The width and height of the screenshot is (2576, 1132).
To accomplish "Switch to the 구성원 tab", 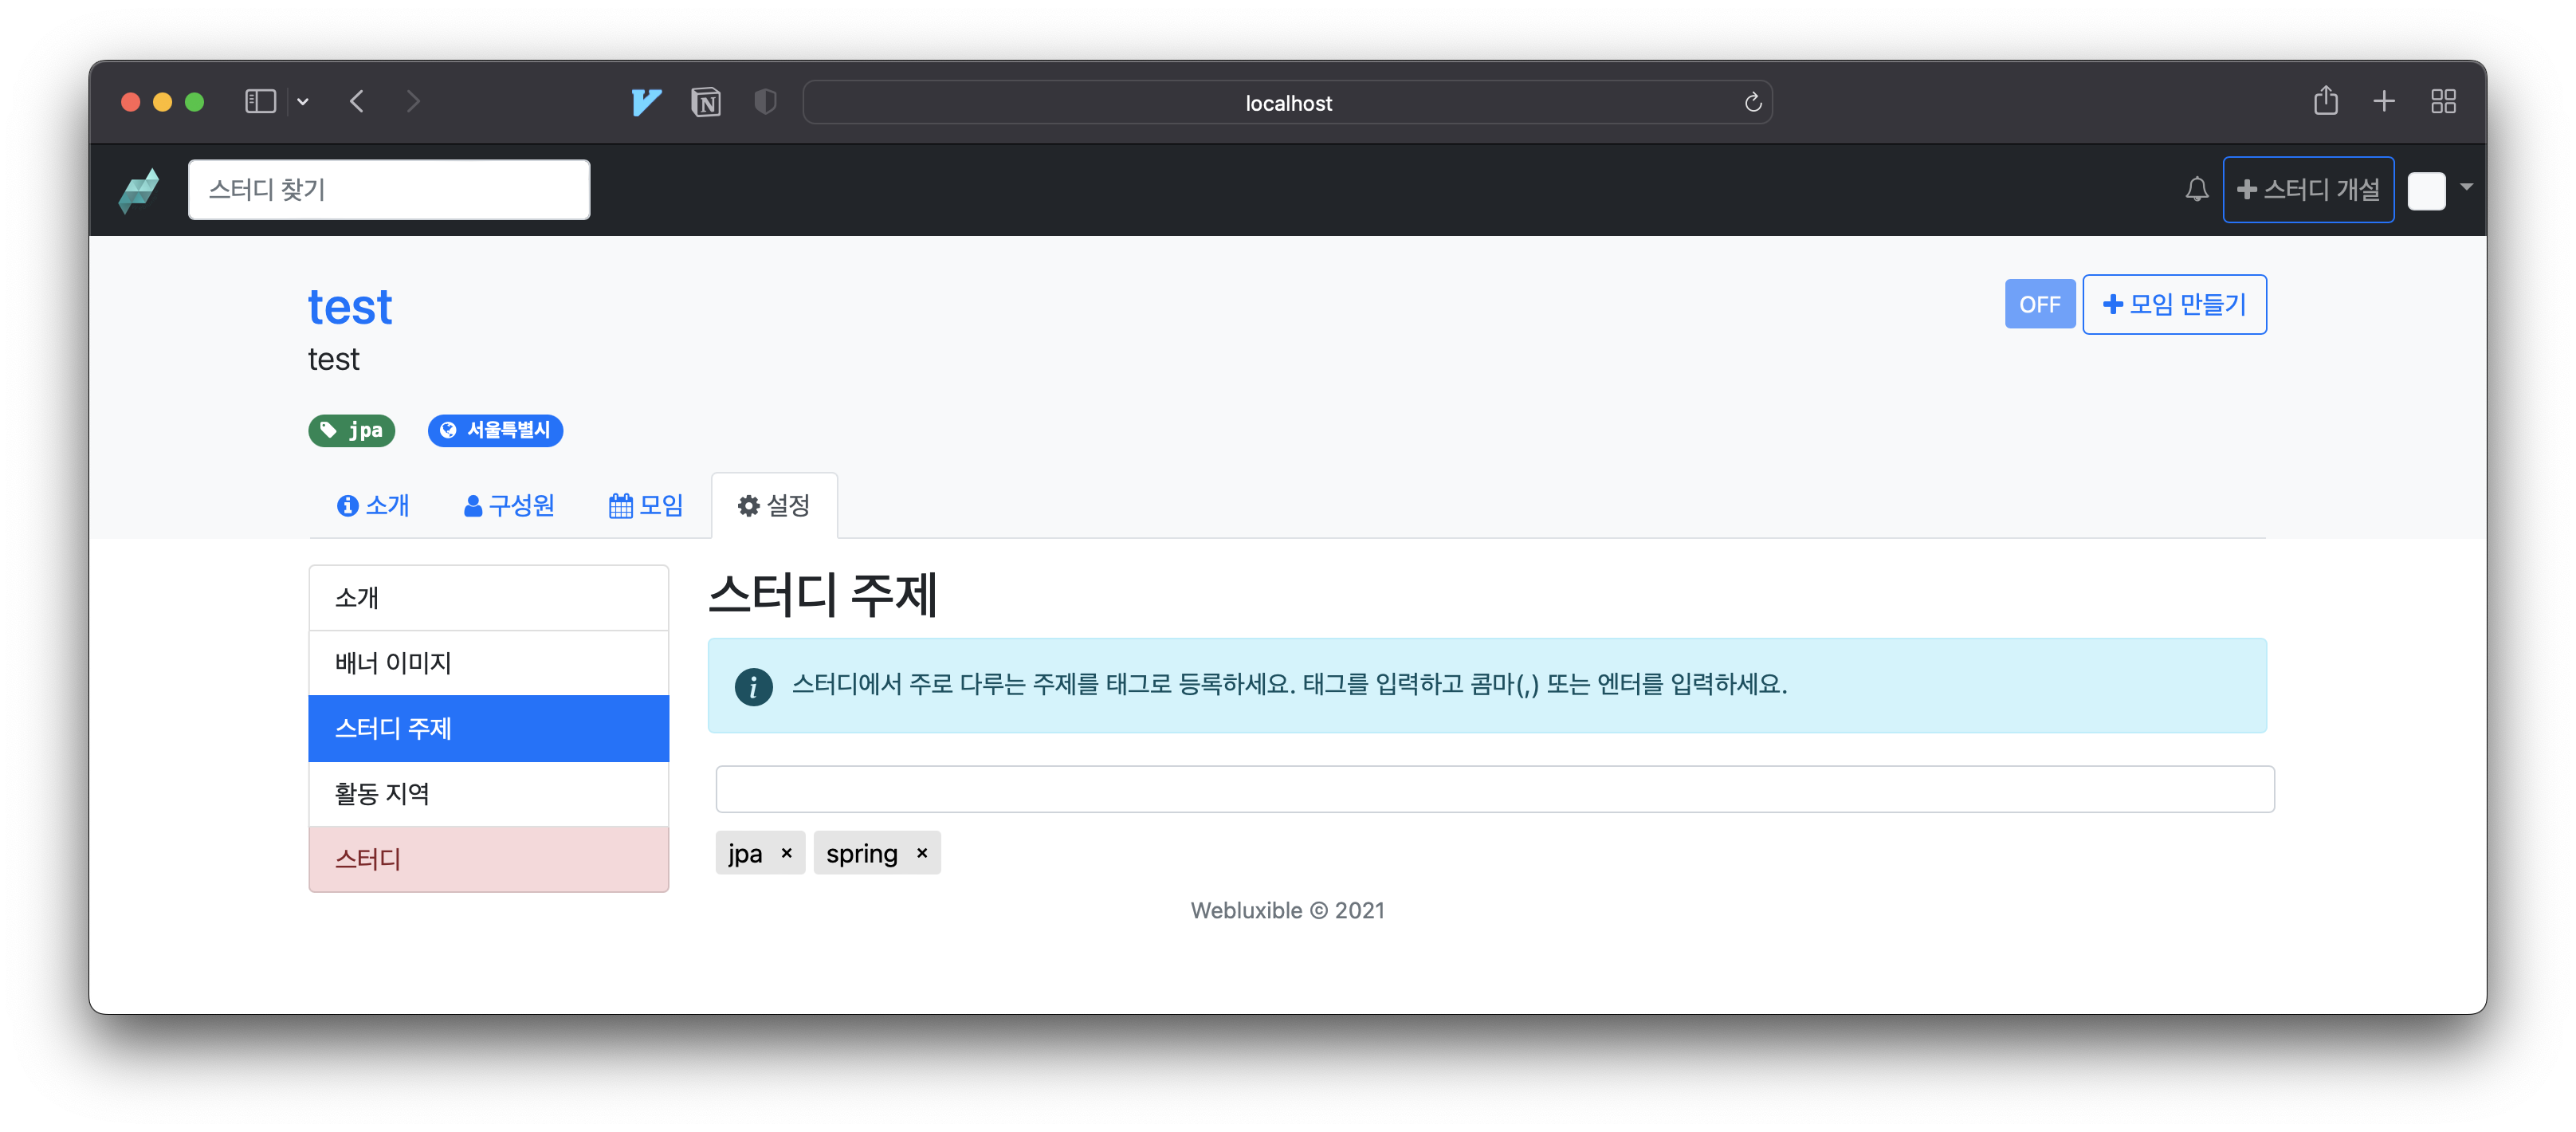I will pyautogui.click(x=509, y=506).
